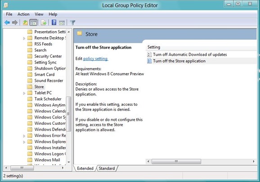Click the policy setting edit link
The height and width of the screenshot is (182, 260).
click(95, 59)
